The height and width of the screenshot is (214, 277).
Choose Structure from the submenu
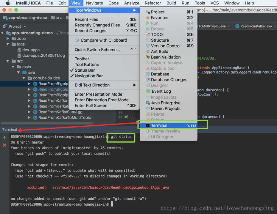[x=168, y=40]
